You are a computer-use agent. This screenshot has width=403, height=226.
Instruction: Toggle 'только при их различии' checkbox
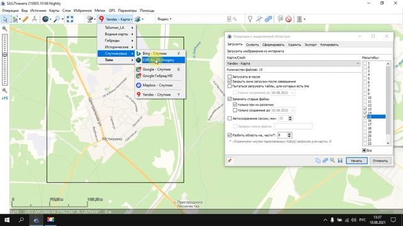235,105
